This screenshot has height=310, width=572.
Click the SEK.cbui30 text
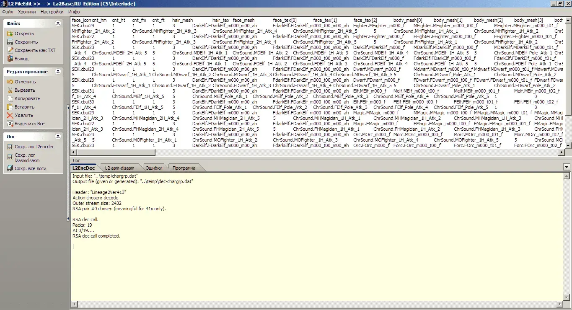[83, 102]
